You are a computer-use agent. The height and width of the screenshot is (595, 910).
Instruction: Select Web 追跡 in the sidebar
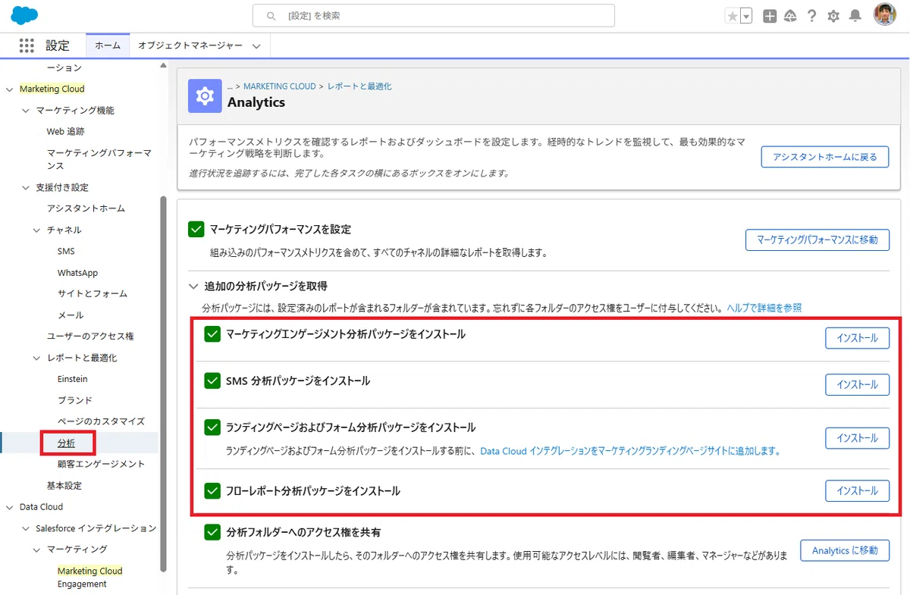point(65,131)
